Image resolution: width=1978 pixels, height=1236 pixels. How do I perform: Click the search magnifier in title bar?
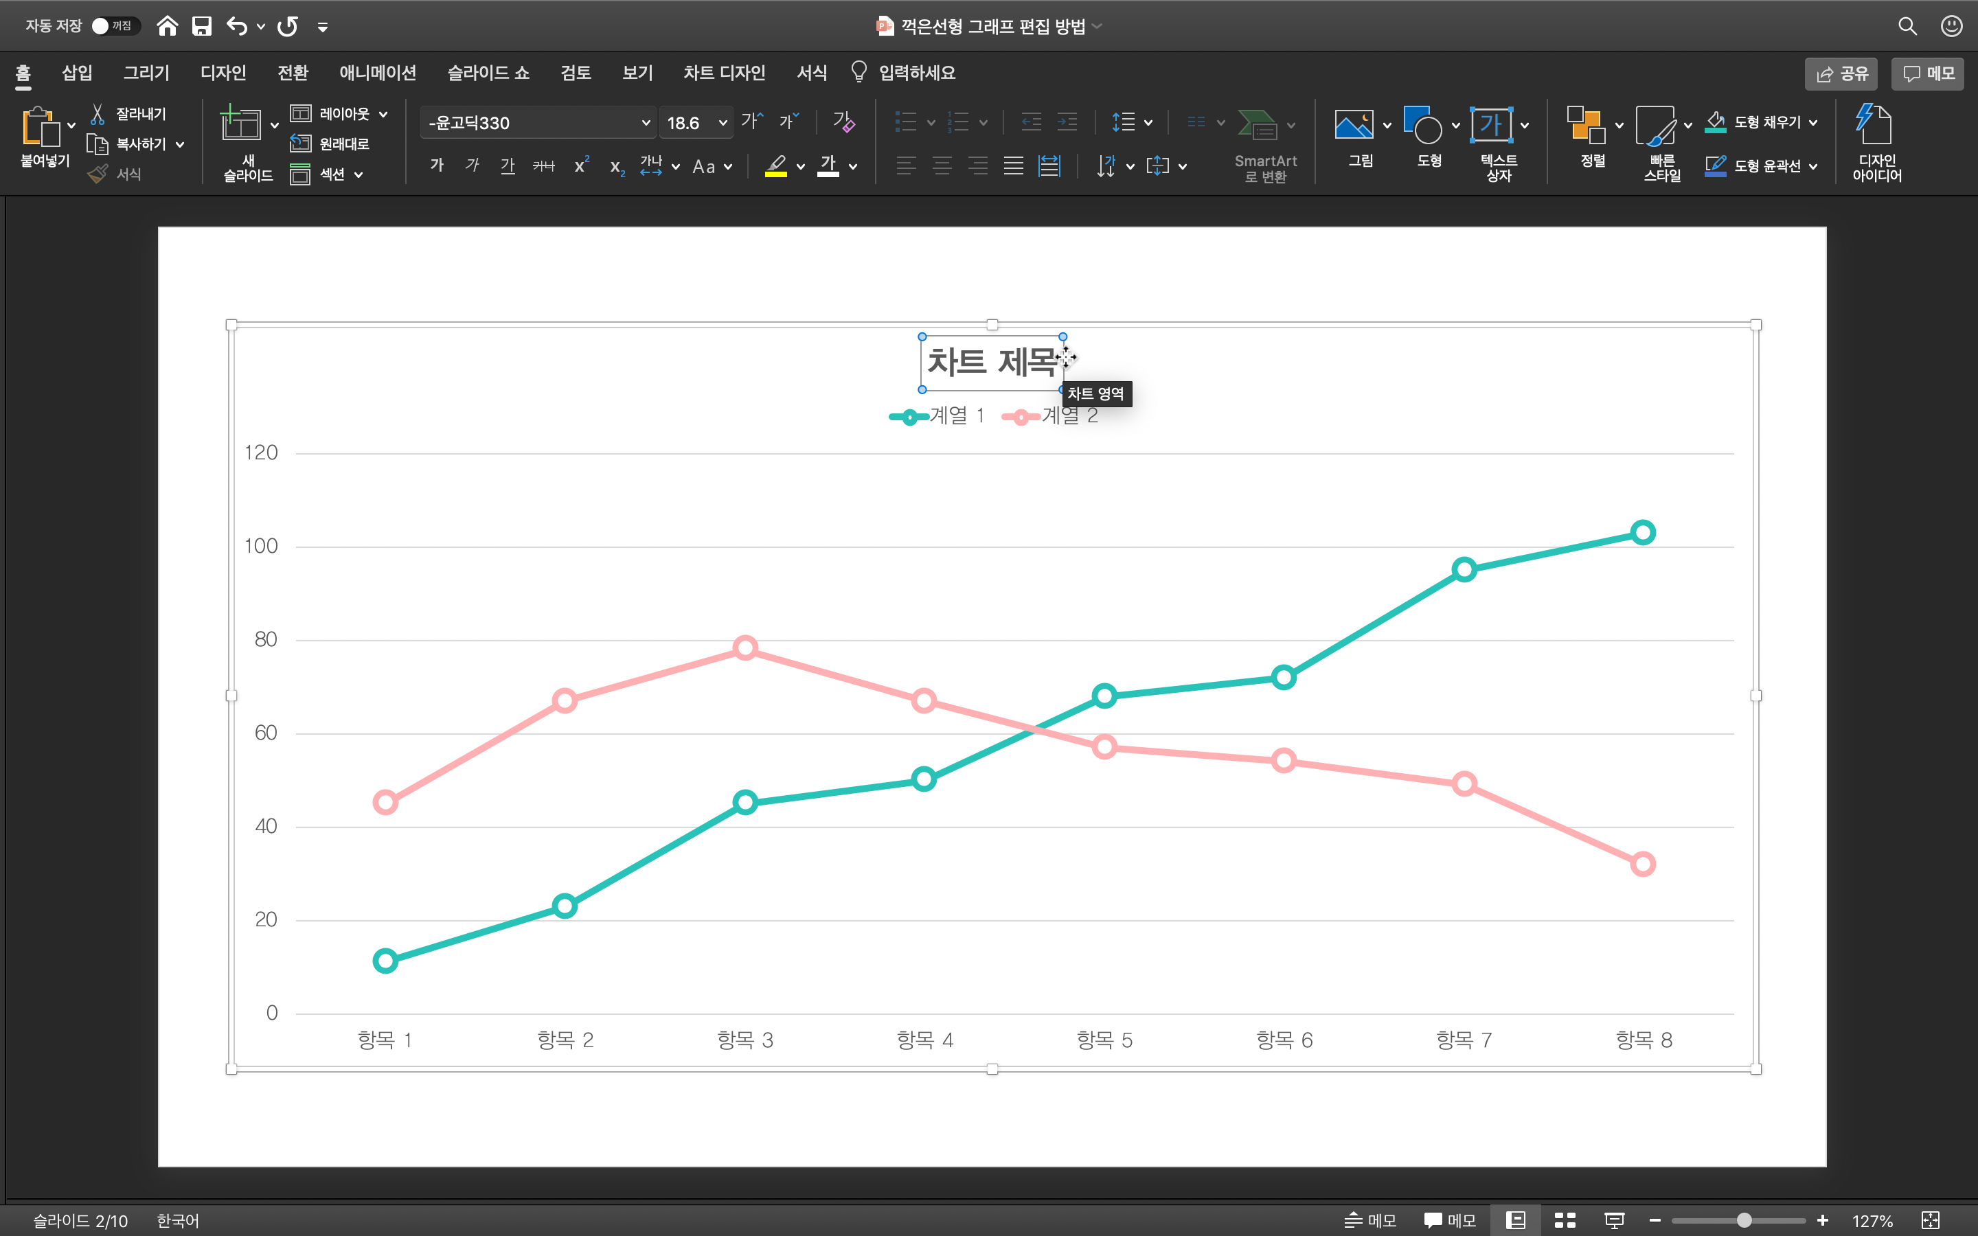1907,26
